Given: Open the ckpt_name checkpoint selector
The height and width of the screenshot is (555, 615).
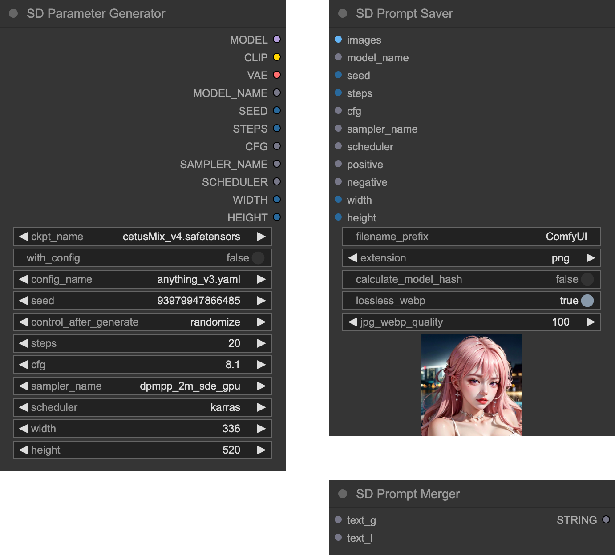Looking at the screenshot, I should pos(142,237).
